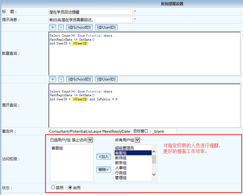The height and width of the screenshot is (195, 243).
Task: Select the 禁用 status radio button
Action: click(53, 188)
